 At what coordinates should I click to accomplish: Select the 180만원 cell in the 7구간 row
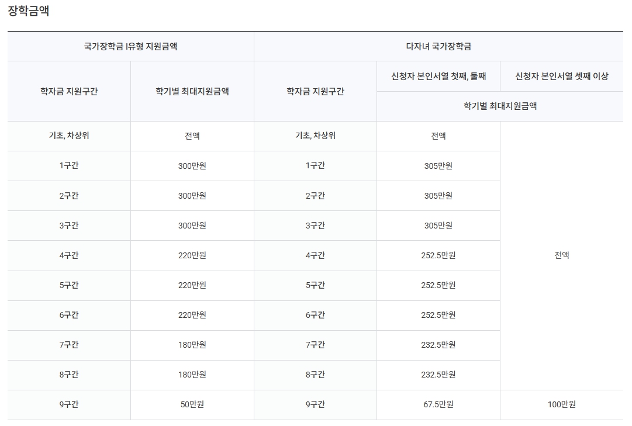[192, 345]
